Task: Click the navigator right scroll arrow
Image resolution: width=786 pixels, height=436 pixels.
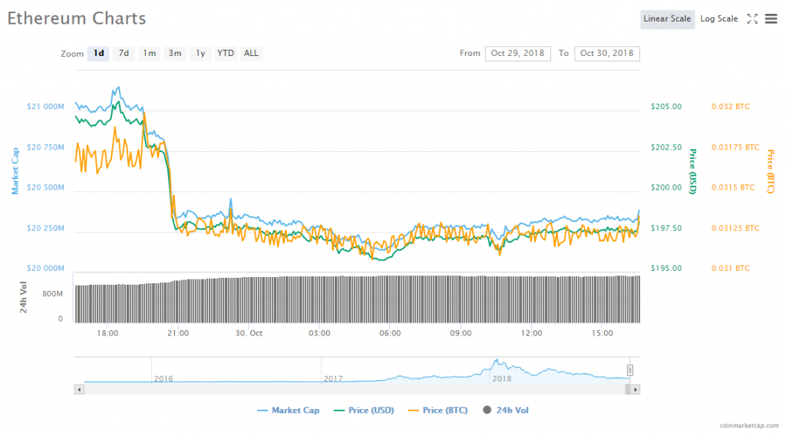Action: pos(635,389)
